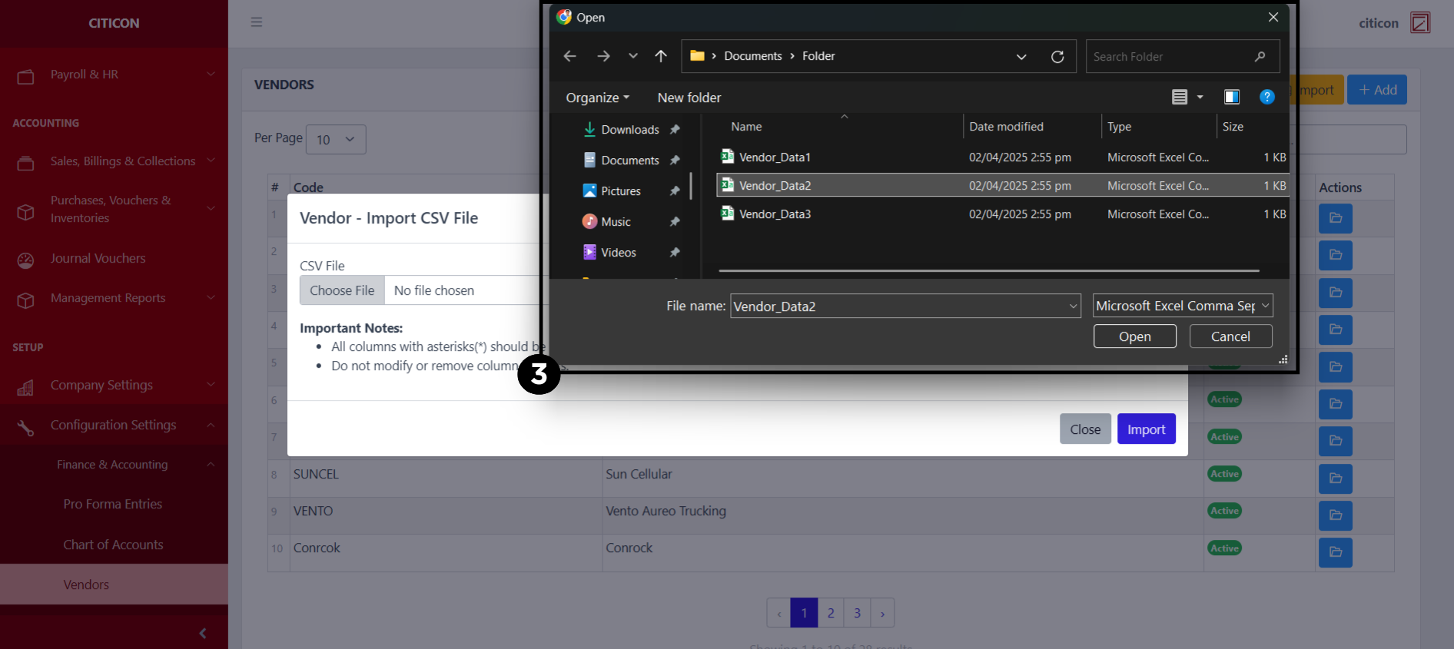
Task: Click Open button in file dialog
Action: pyautogui.click(x=1134, y=336)
